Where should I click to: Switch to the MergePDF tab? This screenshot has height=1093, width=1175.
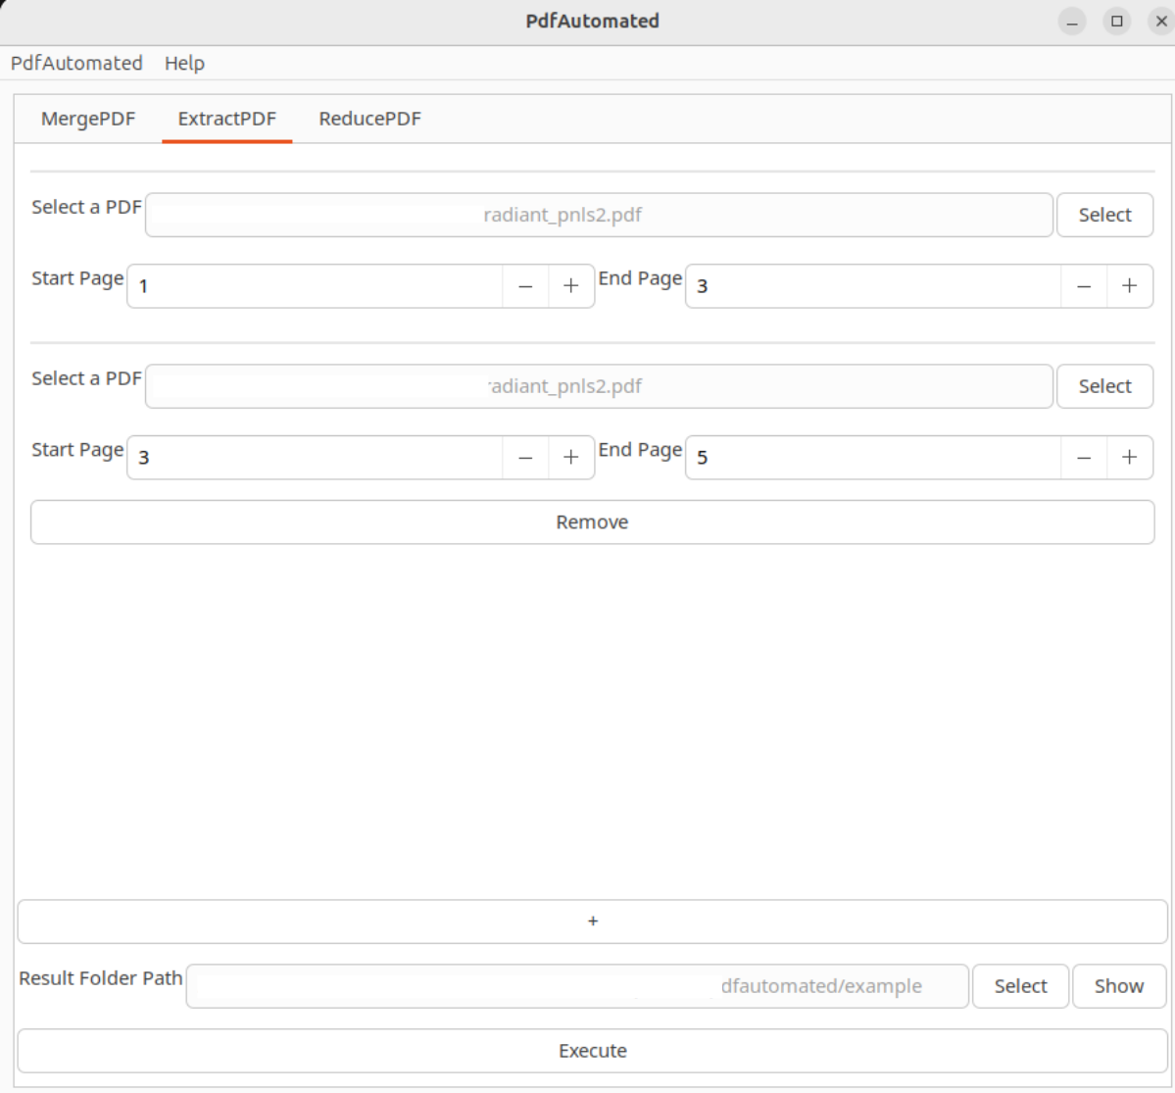[88, 119]
